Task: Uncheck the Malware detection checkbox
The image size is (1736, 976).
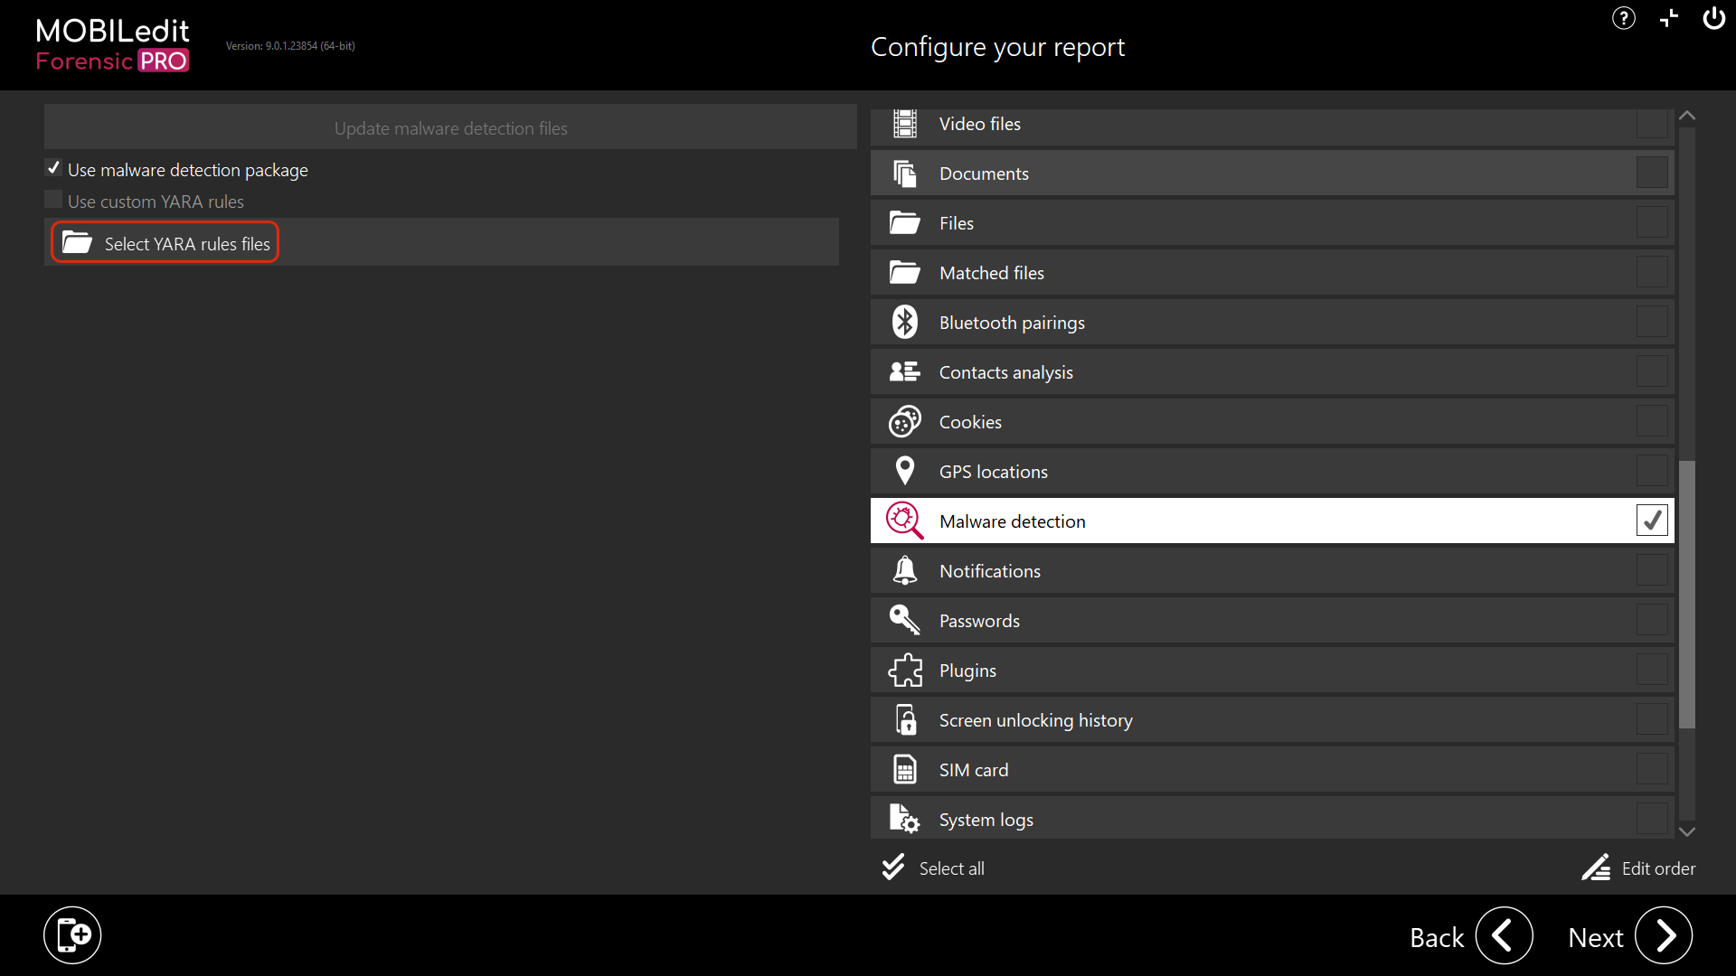Action: (x=1651, y=521)
